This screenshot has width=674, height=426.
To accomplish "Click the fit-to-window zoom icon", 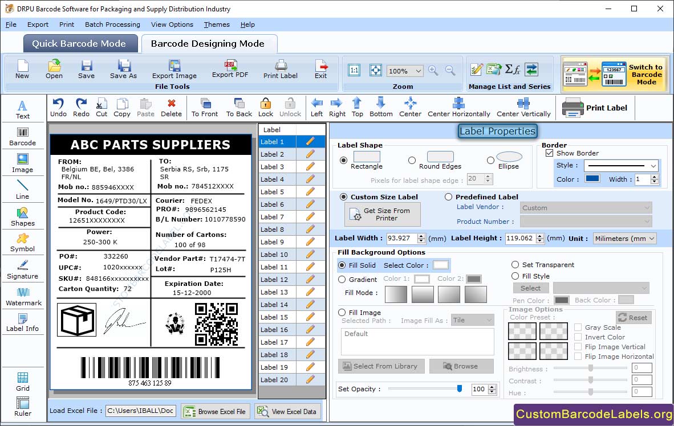I will [x=376, y=70].
